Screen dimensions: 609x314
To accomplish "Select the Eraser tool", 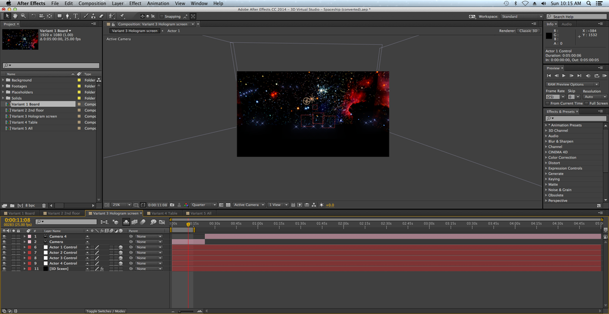I will [102, 16].
